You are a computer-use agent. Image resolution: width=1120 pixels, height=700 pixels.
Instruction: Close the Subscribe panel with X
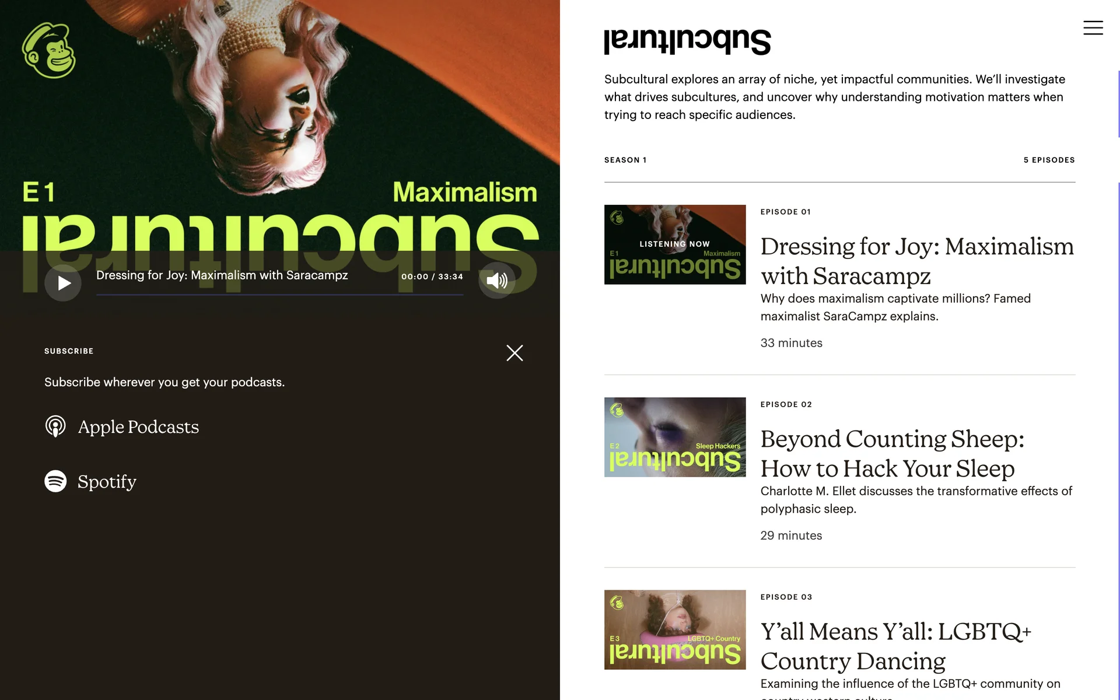pyautogui.click(x=514, y=353)
